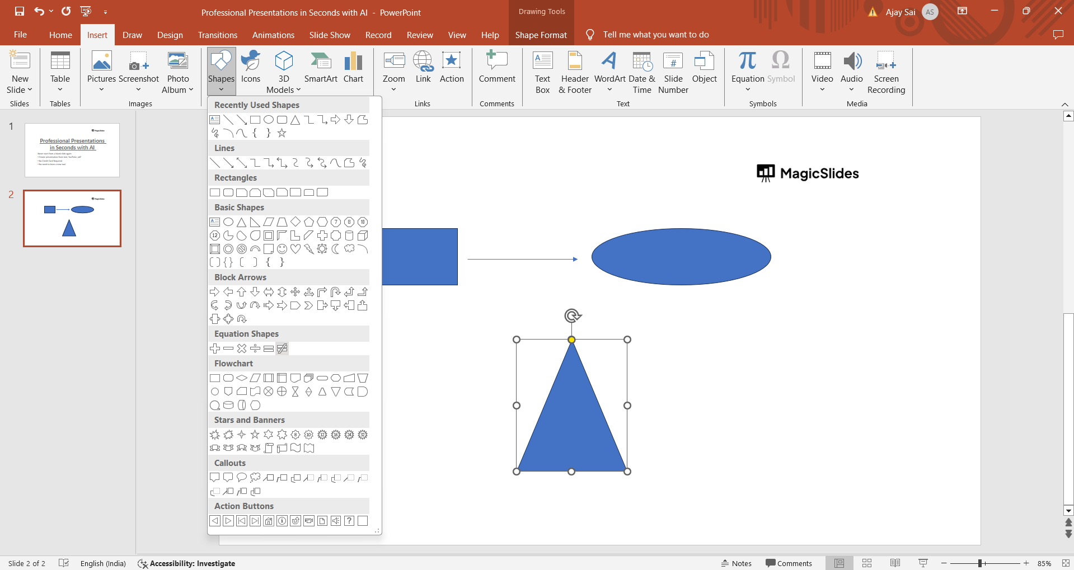Viewport: 1074px width, 570px height.
Task: Click the Equation pi icon
Action: pyautogui.click(x=747, y=60)
